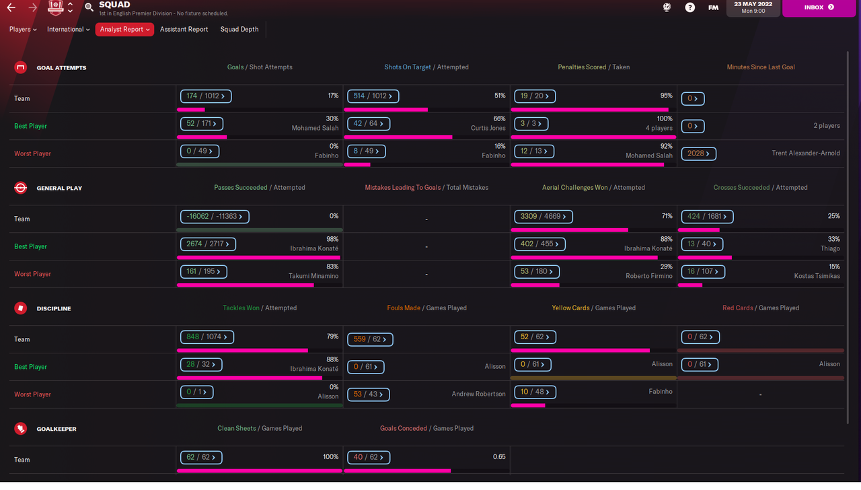This screenshot has height=490, width=861.
Task: Click Thiago player name
Action: (829, 248)
